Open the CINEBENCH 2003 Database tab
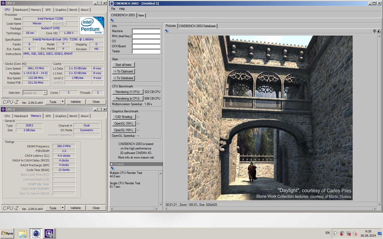383x239 pixels. click(x=197, y=26)
